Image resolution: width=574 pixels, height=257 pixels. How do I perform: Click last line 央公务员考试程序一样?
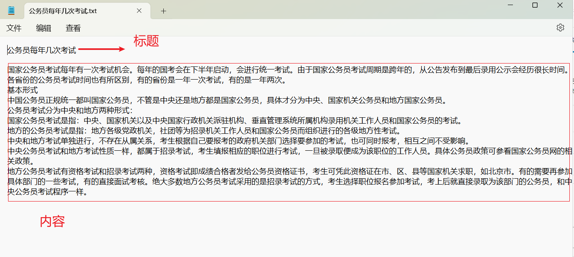coord(48,192)
